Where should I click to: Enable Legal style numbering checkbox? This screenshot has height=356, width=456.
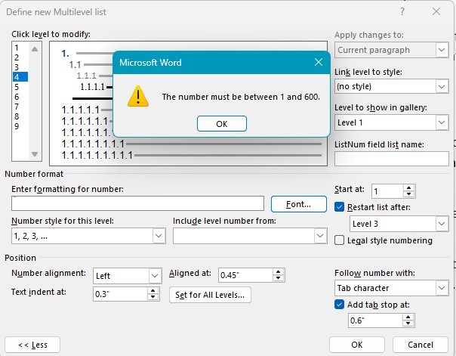(340, 240)
